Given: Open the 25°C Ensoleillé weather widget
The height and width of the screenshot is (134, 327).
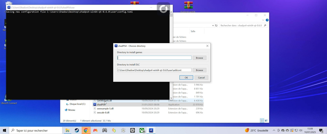Looking at the screenshot, I should tap(256, 130).
